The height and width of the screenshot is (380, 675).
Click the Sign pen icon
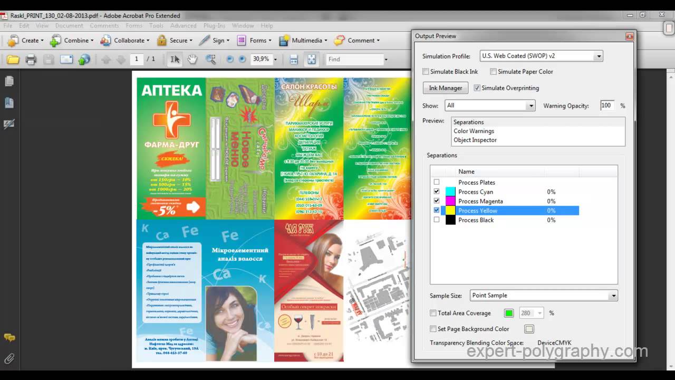[x=204, y=41]
